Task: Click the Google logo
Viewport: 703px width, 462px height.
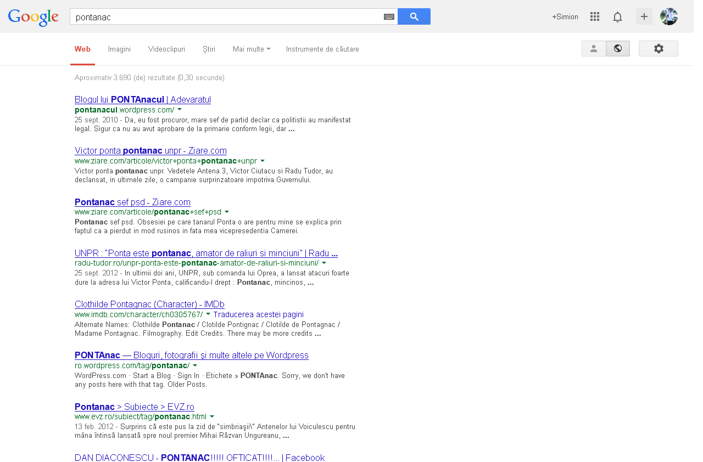Action: coord(34,18)
